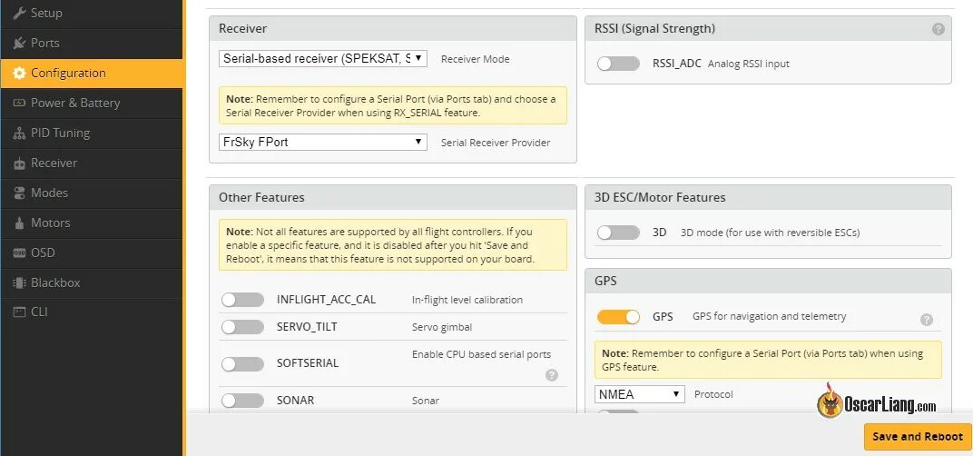Open the Receiver Mode dropdown

(x=323, y=58)
